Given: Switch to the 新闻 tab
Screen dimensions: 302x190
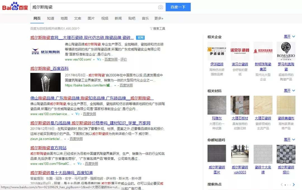Looking at the screenshot, I should (118, 18).
